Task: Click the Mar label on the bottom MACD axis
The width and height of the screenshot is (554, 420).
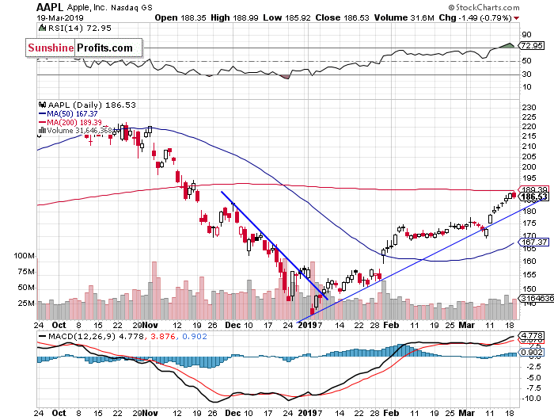Action: point(466,413)
